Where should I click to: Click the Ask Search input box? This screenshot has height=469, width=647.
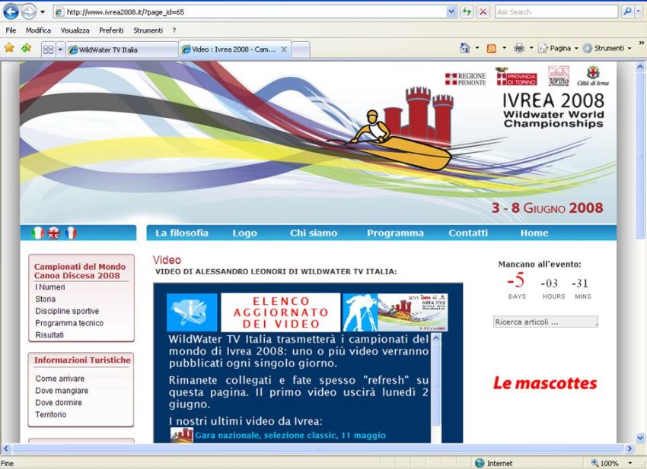[556, 12]
